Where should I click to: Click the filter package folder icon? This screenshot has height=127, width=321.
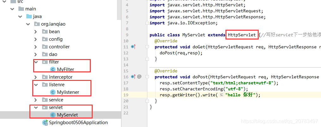tap(45, 62)
